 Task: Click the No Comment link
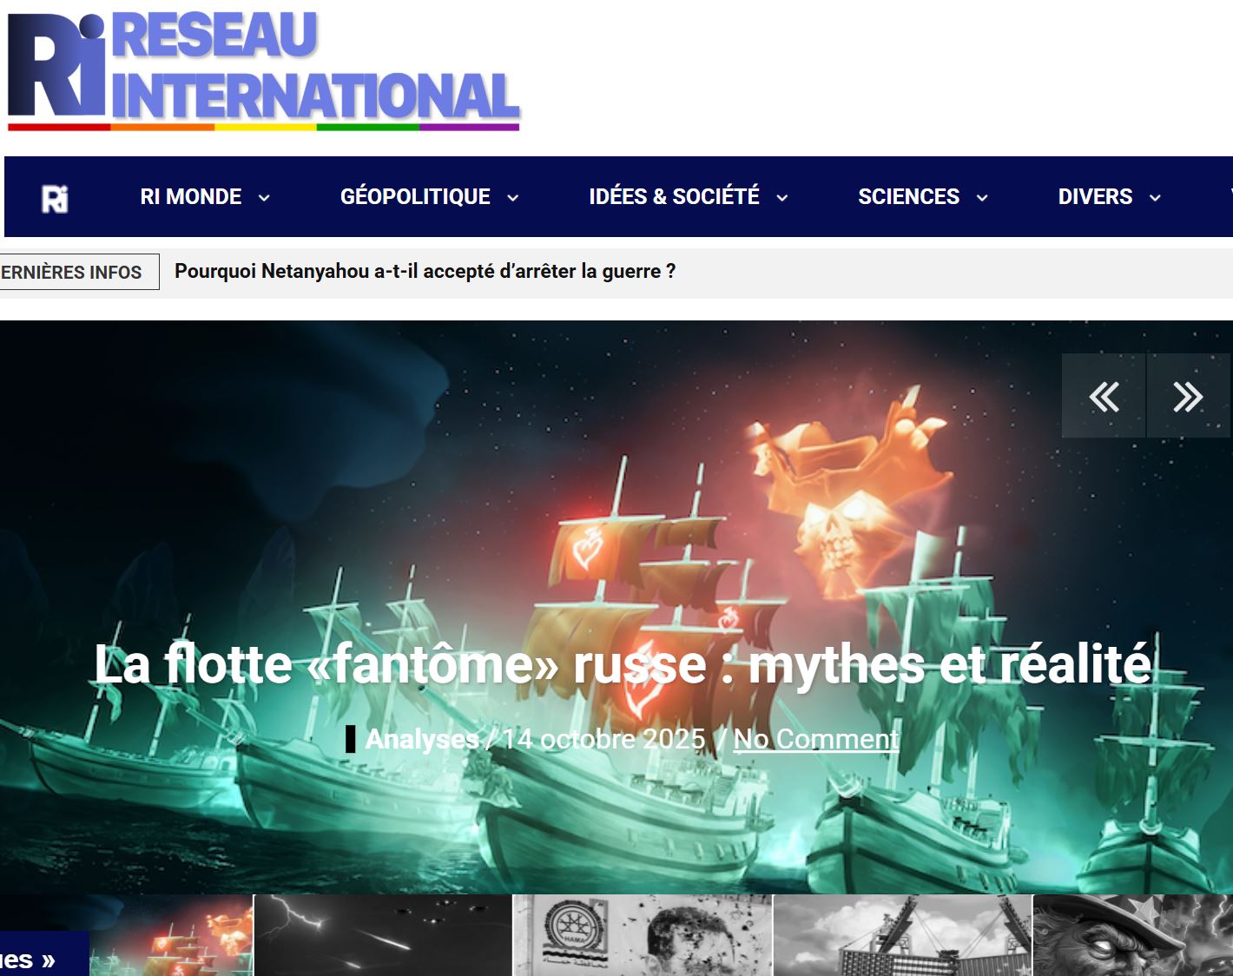(815, 739)
